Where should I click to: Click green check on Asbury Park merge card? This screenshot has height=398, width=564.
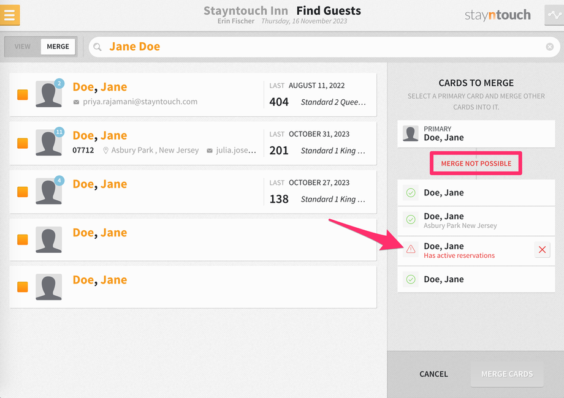point(411,219)
